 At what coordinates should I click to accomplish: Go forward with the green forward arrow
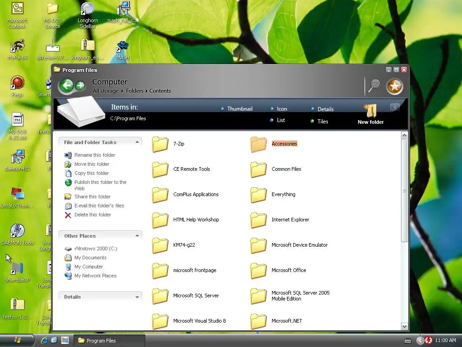pos(80,86)
